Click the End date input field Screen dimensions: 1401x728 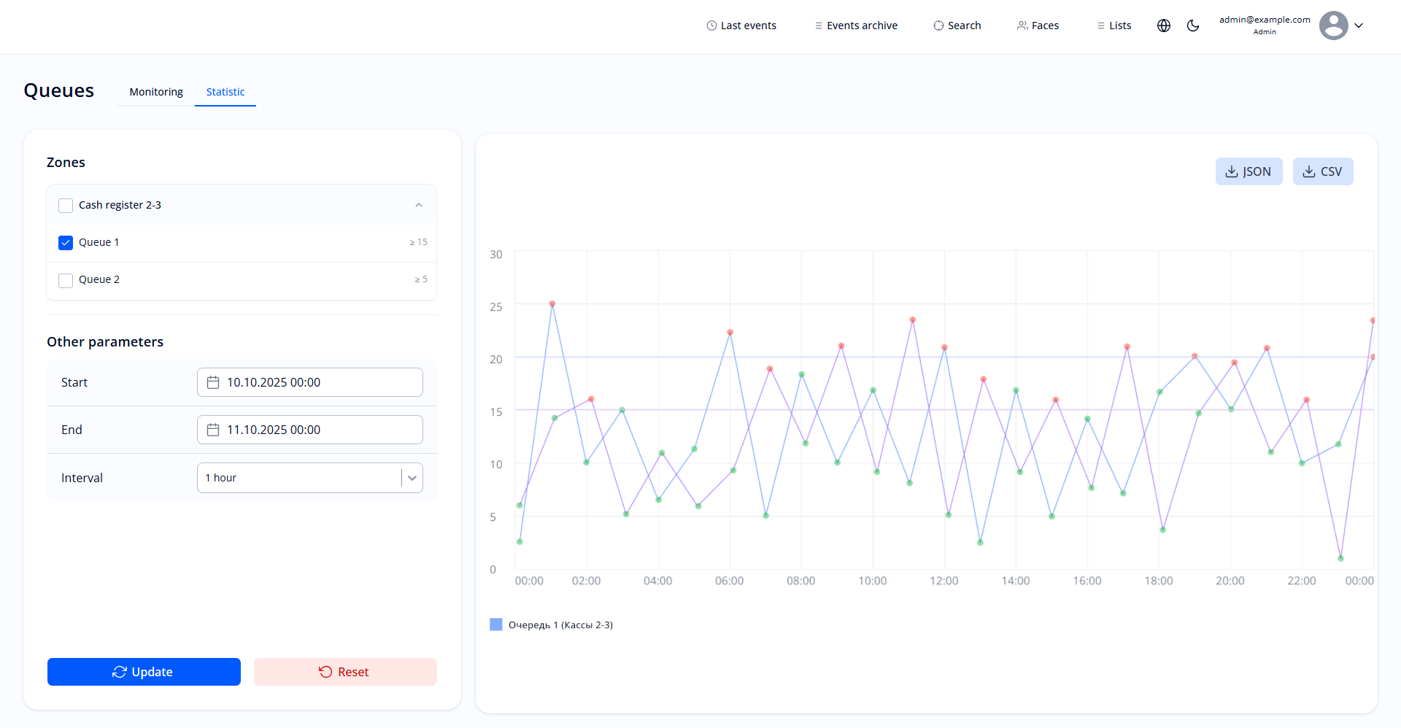pos(321,430)
